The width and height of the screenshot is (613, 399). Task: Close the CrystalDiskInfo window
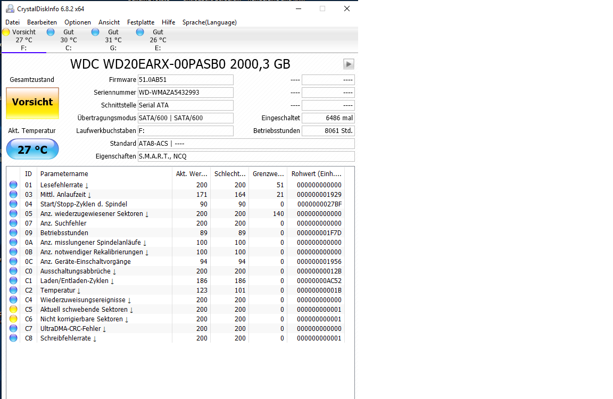(347, 9)
